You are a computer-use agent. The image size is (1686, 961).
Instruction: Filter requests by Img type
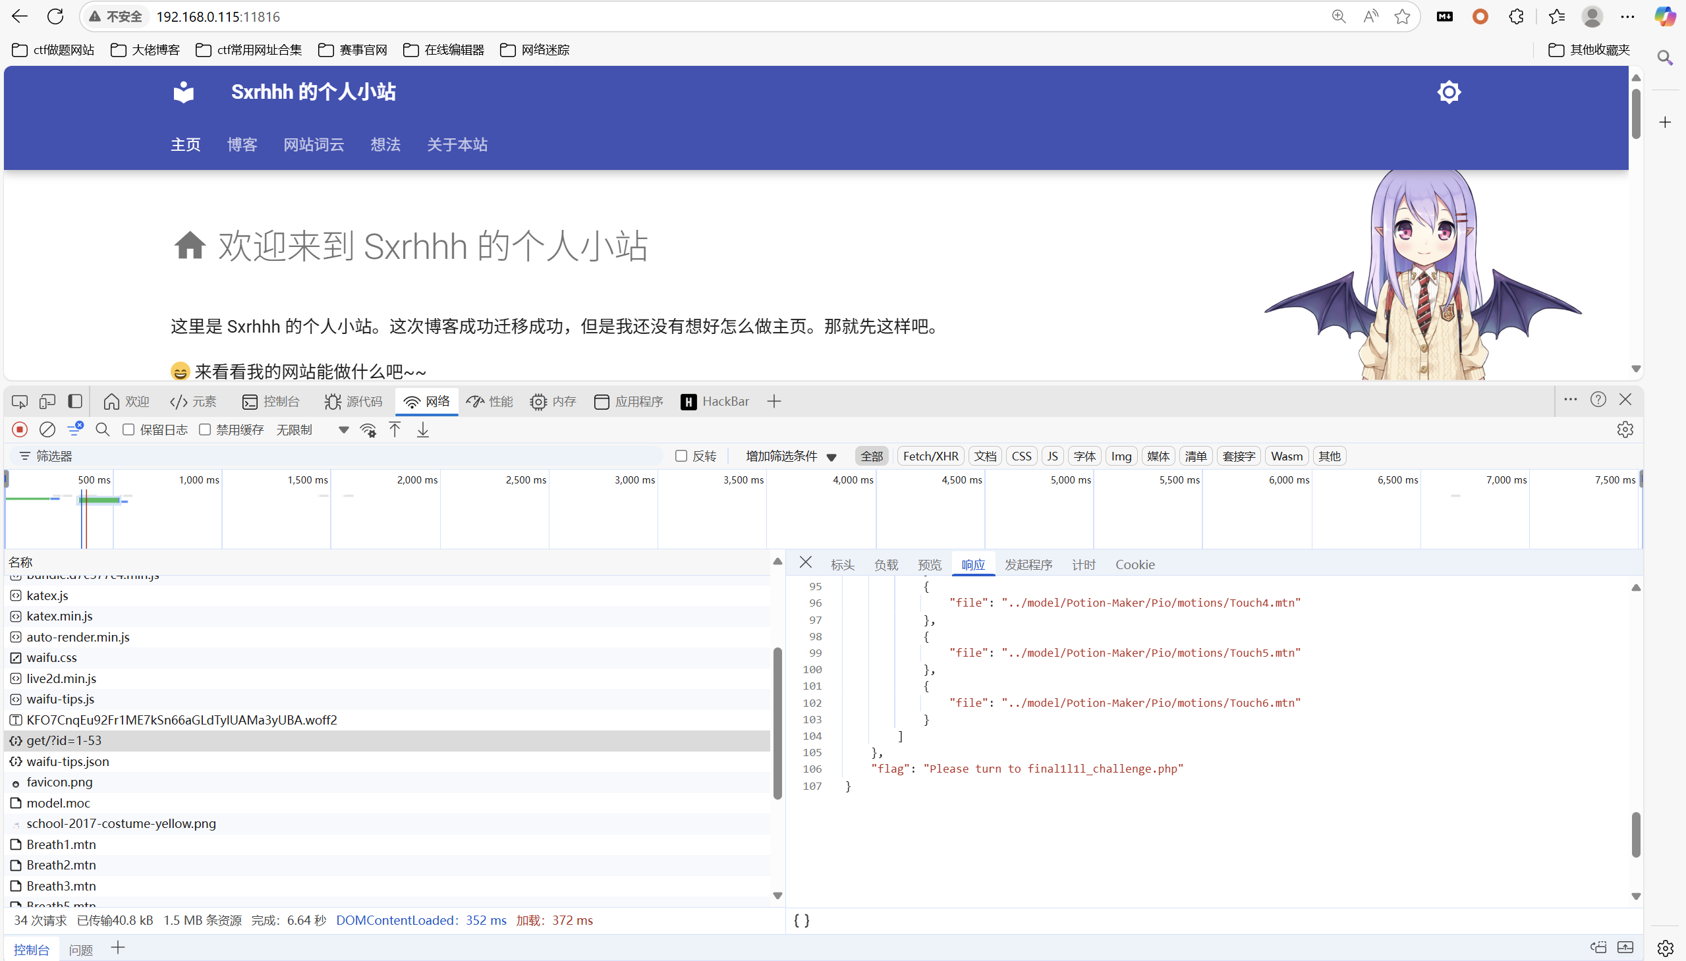1121,456
